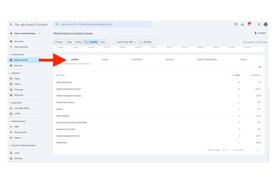The image size is (276, 184).
Task: Open the More date range dropdown
Action: [105, 42]
